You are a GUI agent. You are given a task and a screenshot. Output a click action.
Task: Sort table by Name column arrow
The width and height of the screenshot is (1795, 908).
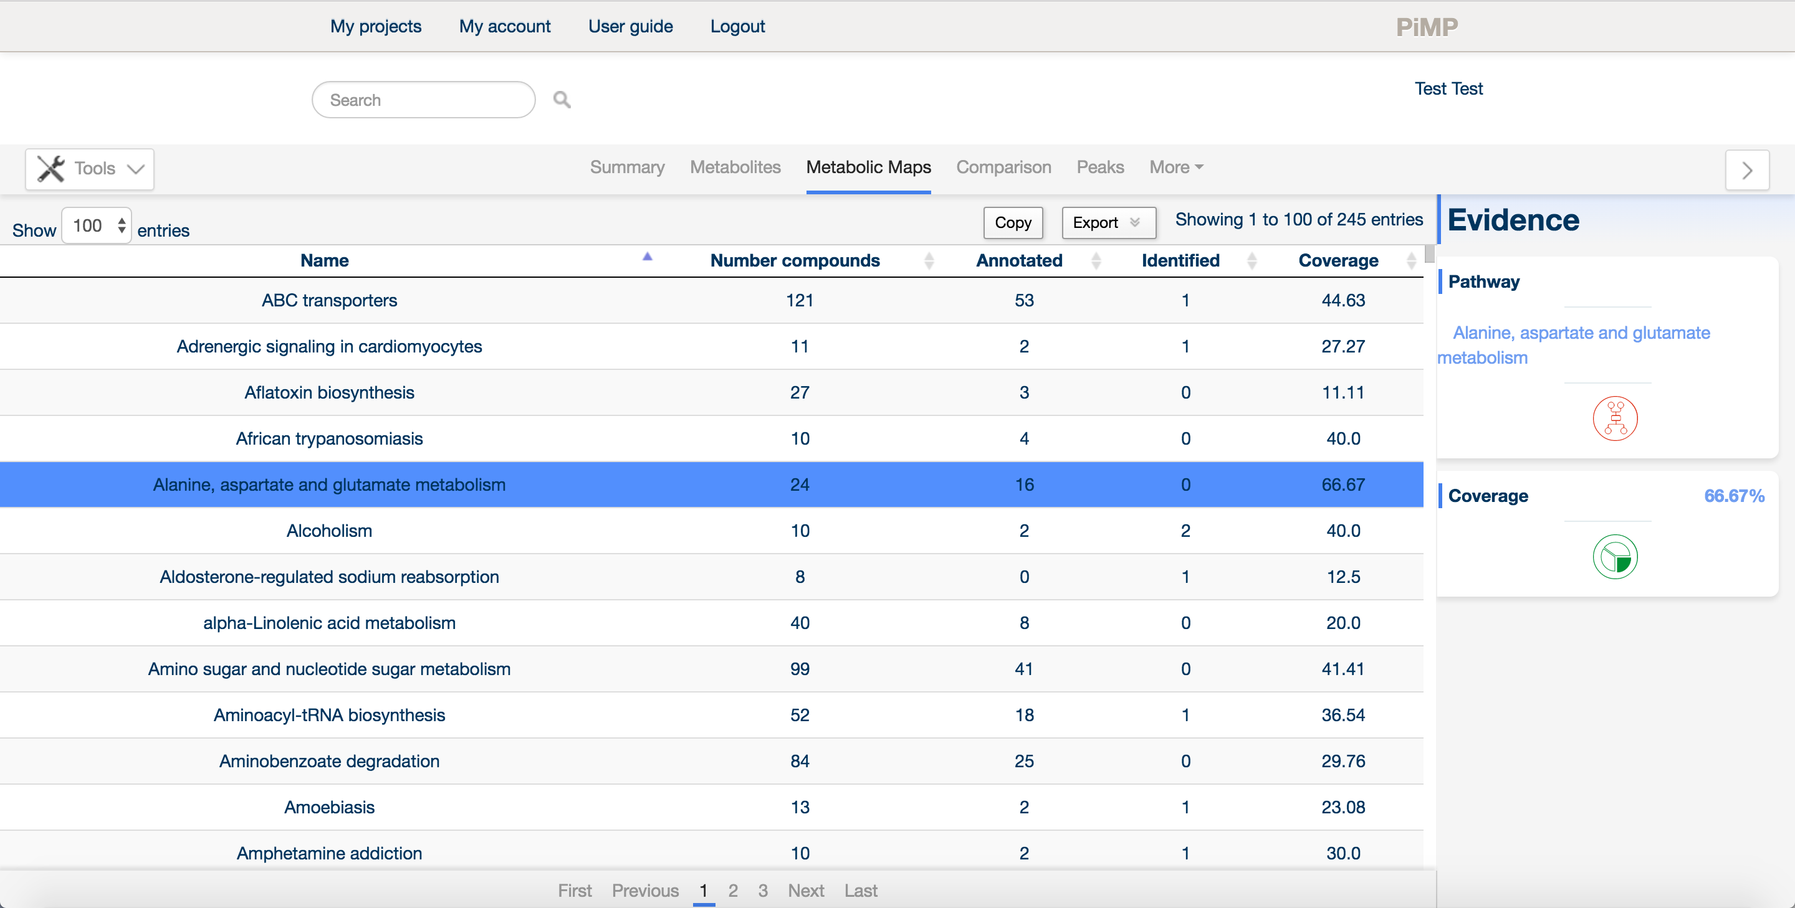click(648, 257)
